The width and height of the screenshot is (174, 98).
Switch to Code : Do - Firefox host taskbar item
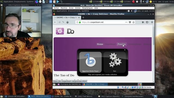[x=63, y=96]
